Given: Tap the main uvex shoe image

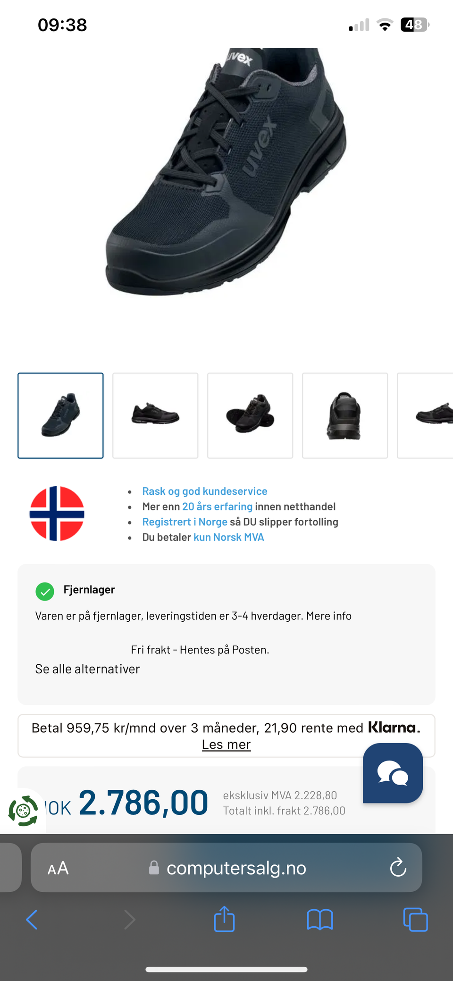Looking at the screenshot, I should pyautogui.click(x=226, y=172).
